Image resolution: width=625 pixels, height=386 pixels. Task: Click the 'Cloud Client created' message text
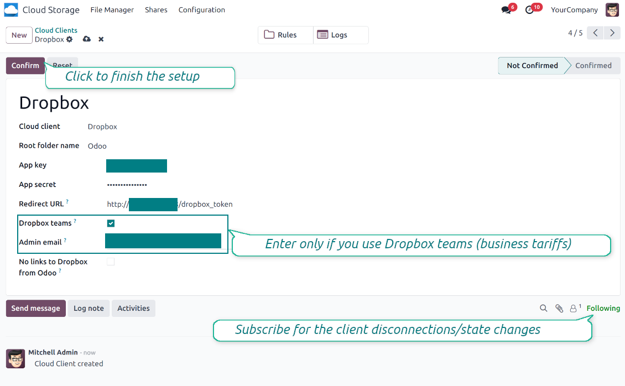point(69,364)
